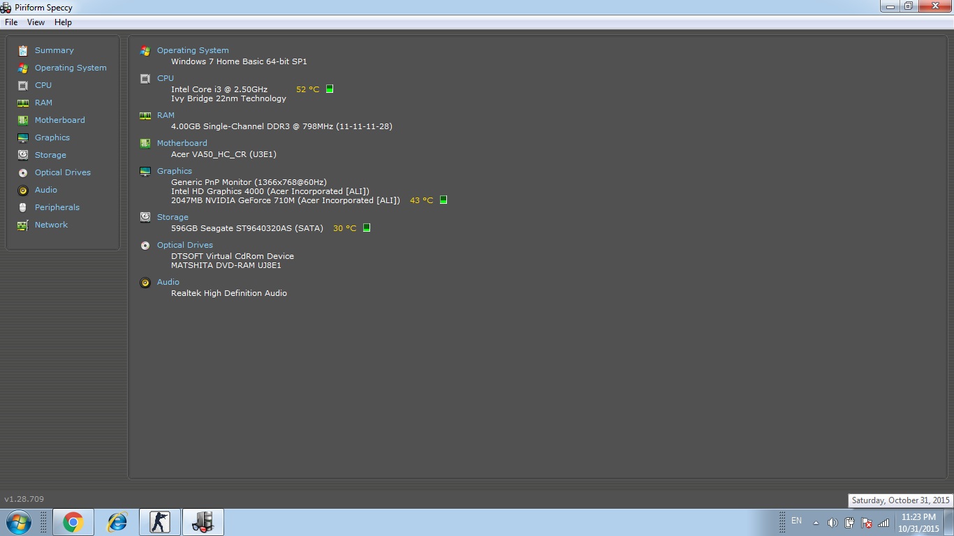Select Network in the sidebar
The image size is (954, 536).
click(x=51, y=225)
